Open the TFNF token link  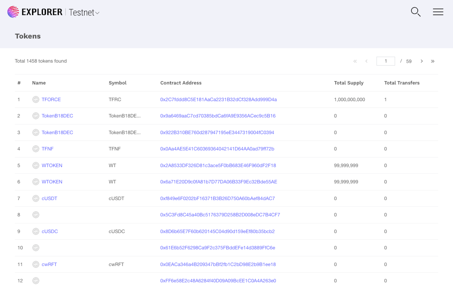coord(48,149)
